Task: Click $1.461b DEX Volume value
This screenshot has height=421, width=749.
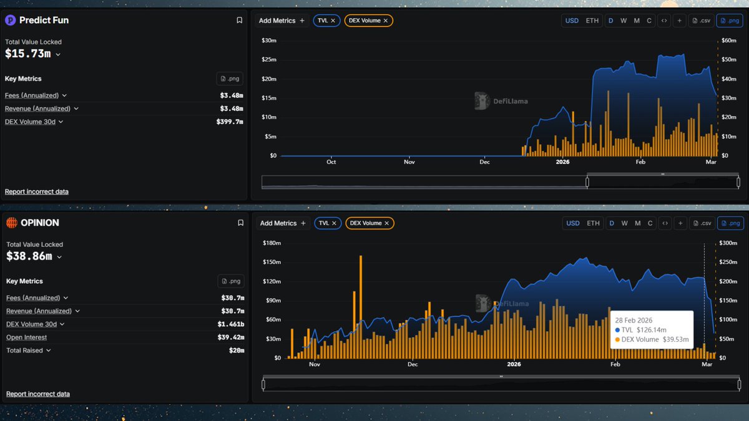Action: (231, 324)
